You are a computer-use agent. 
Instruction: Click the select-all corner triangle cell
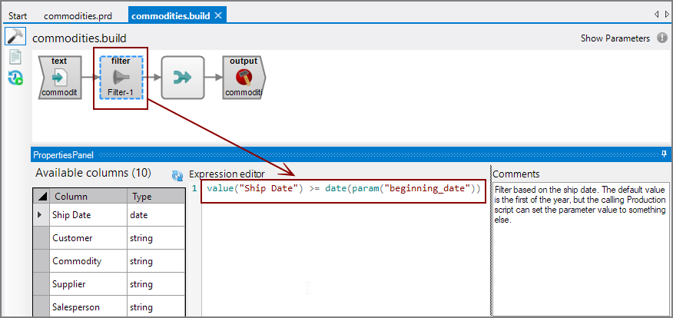coord(41,197)
